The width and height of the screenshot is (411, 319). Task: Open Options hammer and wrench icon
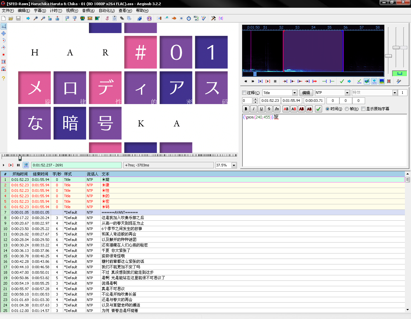click(x=214, y=18)
